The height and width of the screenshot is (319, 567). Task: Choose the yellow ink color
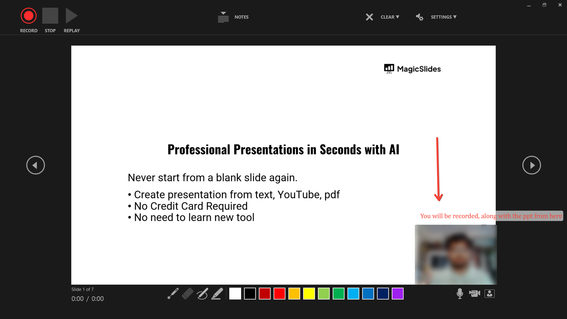(309, 294)
